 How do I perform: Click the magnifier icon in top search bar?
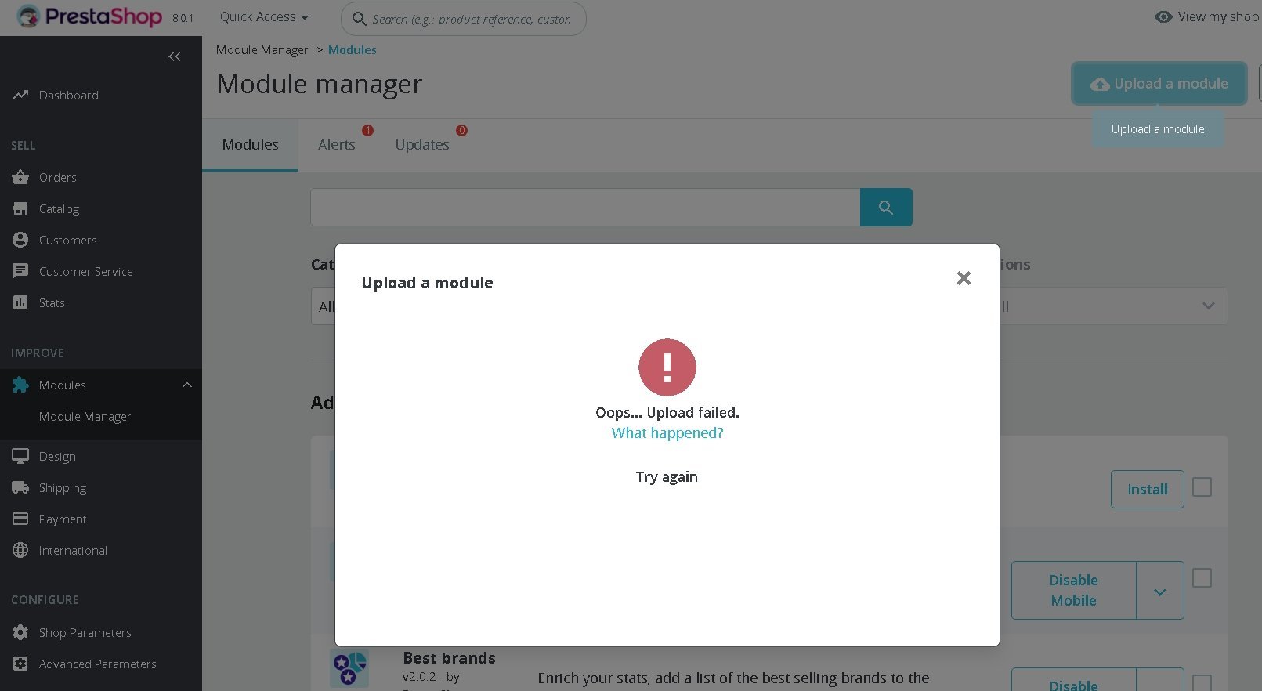(x=359, y=19)
